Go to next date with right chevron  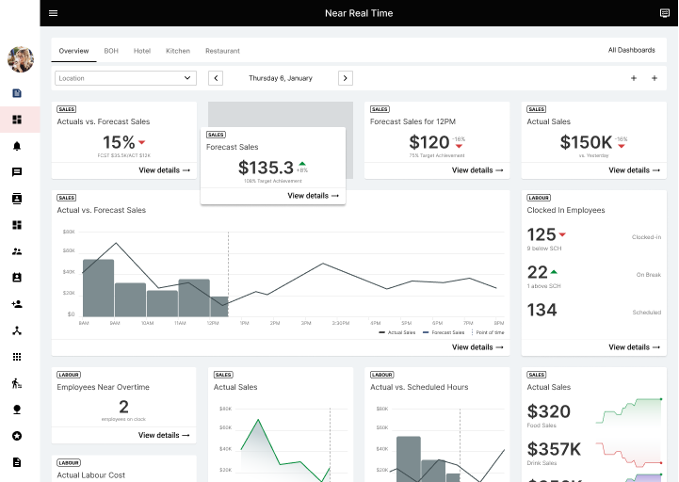345,78
